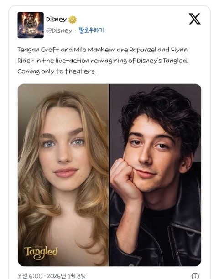Screen dimensions: 219x279
Task: Click the X logo icon
Action: (x=194, y=19)
